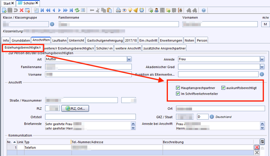Toggle the Im Schriftverkehrverteiler checkbox
The height and width of the screenshot is (156, 270).
click(x=178, y=94)
